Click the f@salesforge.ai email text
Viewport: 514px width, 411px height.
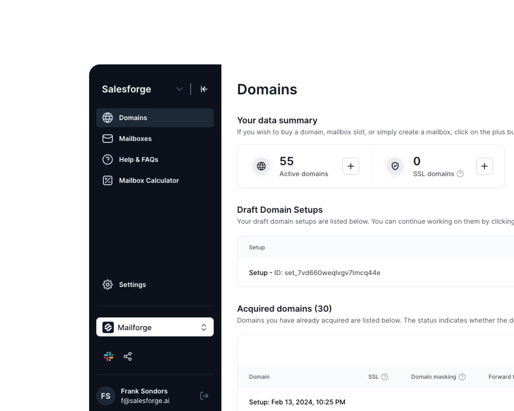tap(145, 401)
